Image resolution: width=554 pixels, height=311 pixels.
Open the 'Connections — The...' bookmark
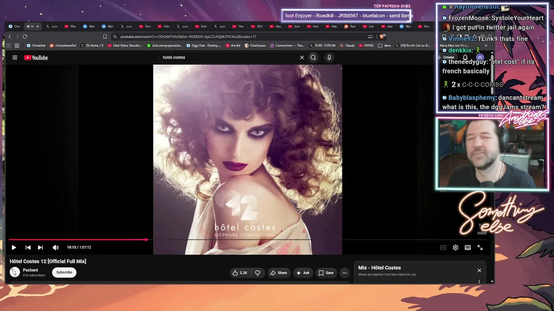[x=287, y=45]
